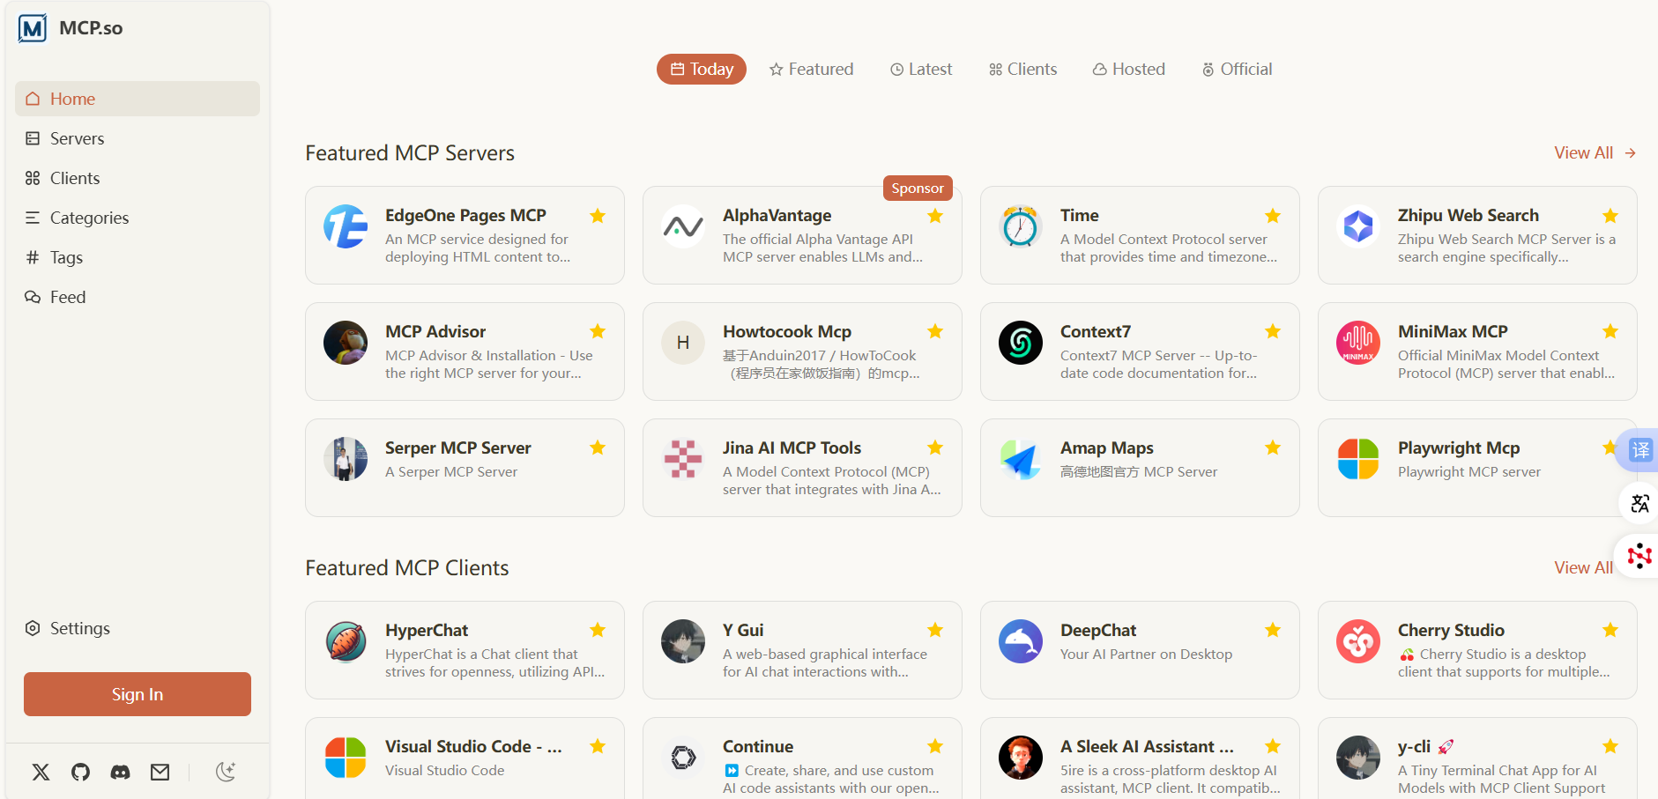
Task: Switch to the Latest tab
Action: (x=921, y=70)
